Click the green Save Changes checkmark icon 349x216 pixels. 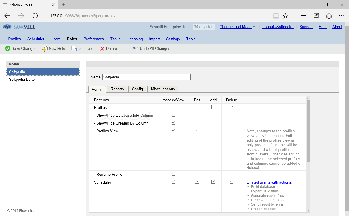[8, 49]
